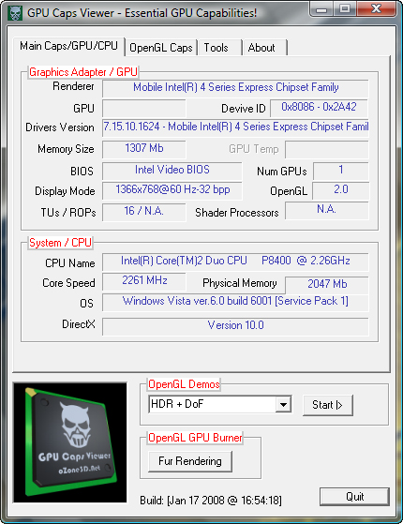Switch to the OpenGL Caps tab
The image size is (403, 524).
click(x=161, y=48)
